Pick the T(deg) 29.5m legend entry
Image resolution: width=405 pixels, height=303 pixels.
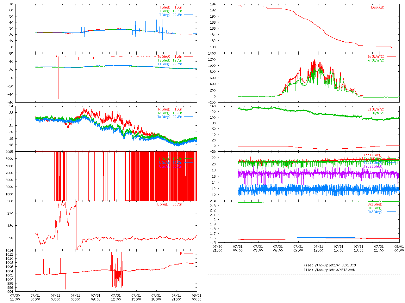(171, 15)
